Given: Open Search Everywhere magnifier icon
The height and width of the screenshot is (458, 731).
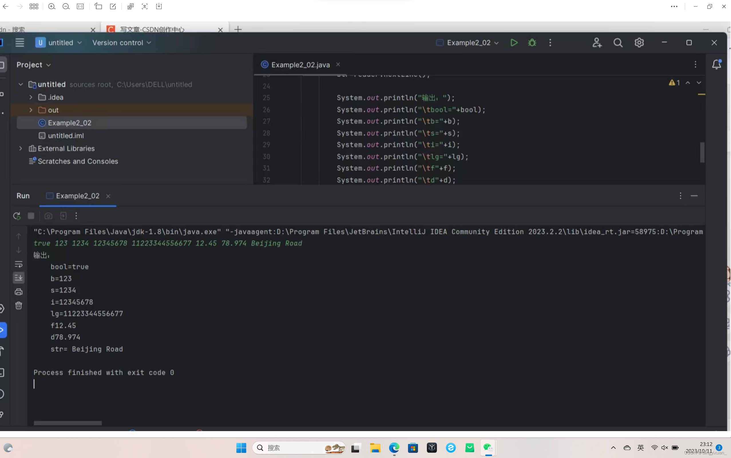Looking at the screenshot, I should 618,43.
